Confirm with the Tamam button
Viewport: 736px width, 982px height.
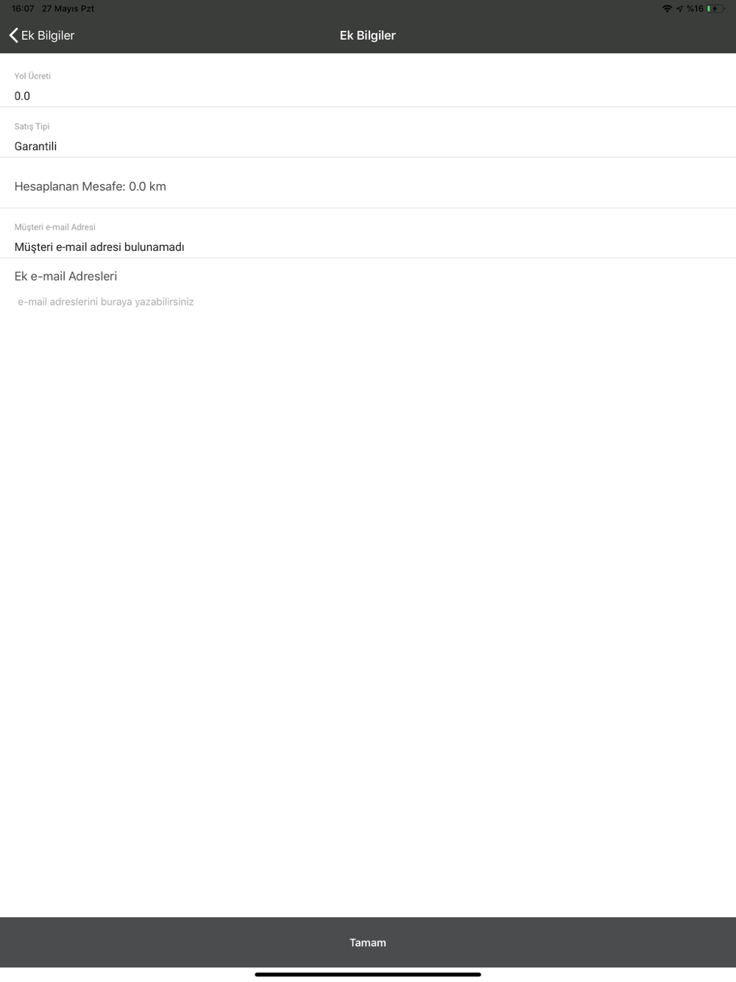[x=368, y=942]
